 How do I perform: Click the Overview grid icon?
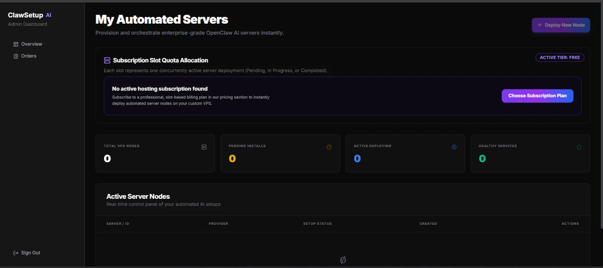(x=16, y=44)
